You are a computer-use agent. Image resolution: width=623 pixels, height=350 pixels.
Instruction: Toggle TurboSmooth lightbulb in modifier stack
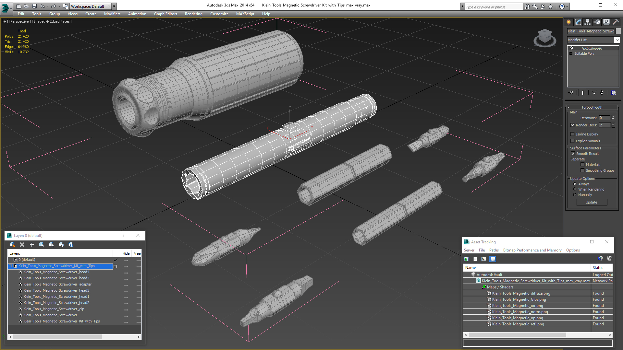click(572, 48)
